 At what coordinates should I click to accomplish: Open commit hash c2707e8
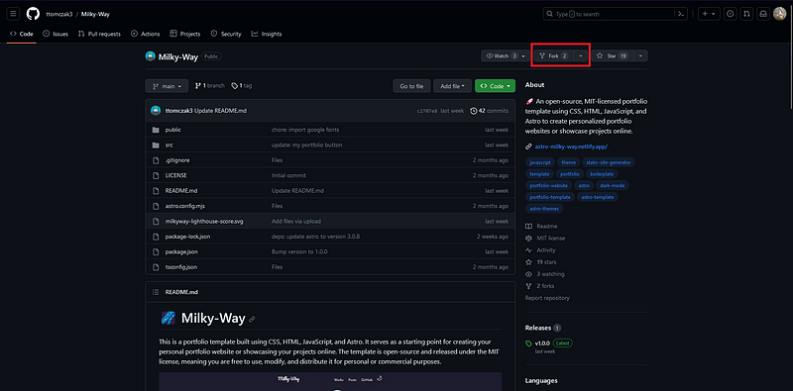[426, 111]
